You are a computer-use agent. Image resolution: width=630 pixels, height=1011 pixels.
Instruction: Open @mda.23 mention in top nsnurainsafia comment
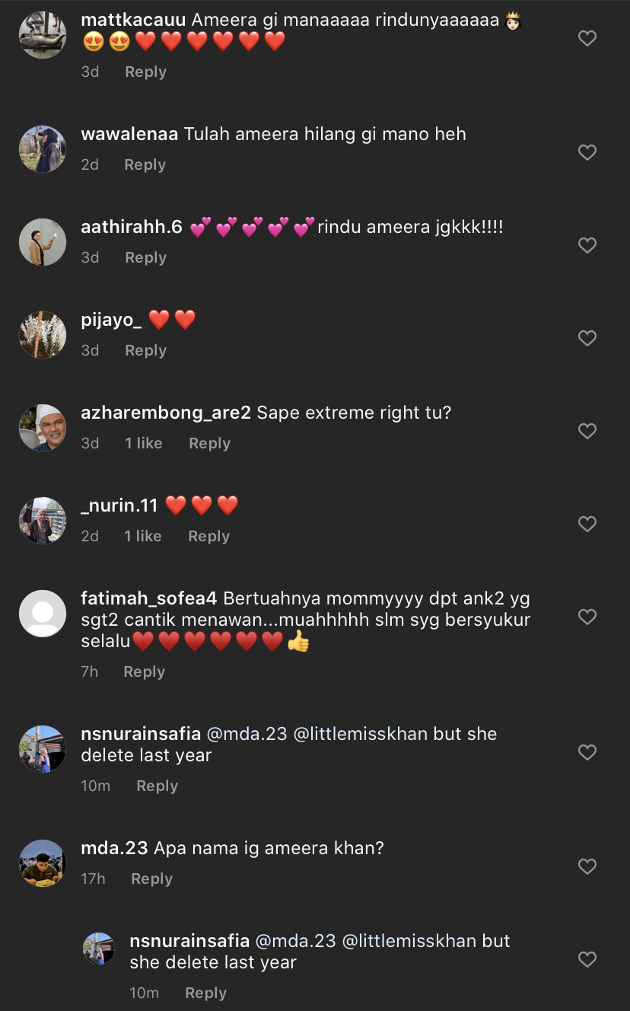[247, 735]
